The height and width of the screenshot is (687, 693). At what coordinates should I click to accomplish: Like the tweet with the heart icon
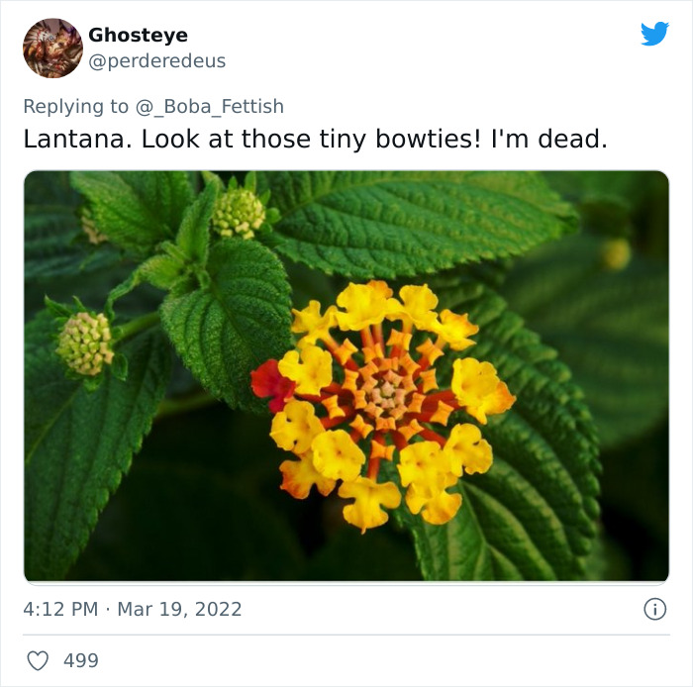[38, 661]
